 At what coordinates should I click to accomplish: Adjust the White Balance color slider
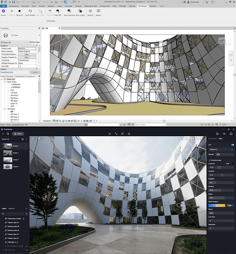point(217,205)
